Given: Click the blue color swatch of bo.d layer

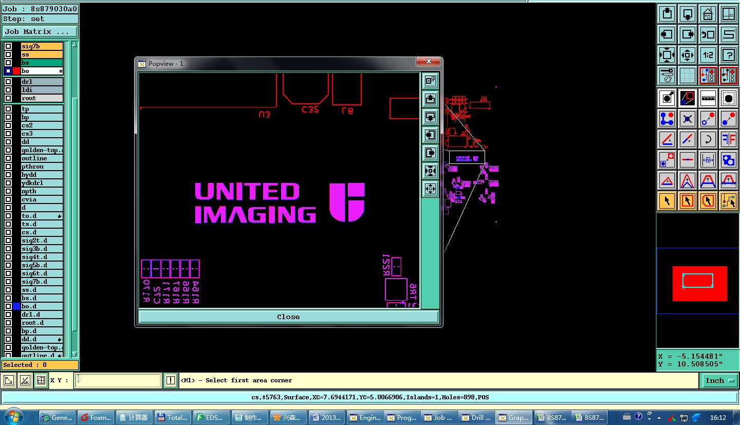Looking at the screenshot, I should (x=16, y=306).
